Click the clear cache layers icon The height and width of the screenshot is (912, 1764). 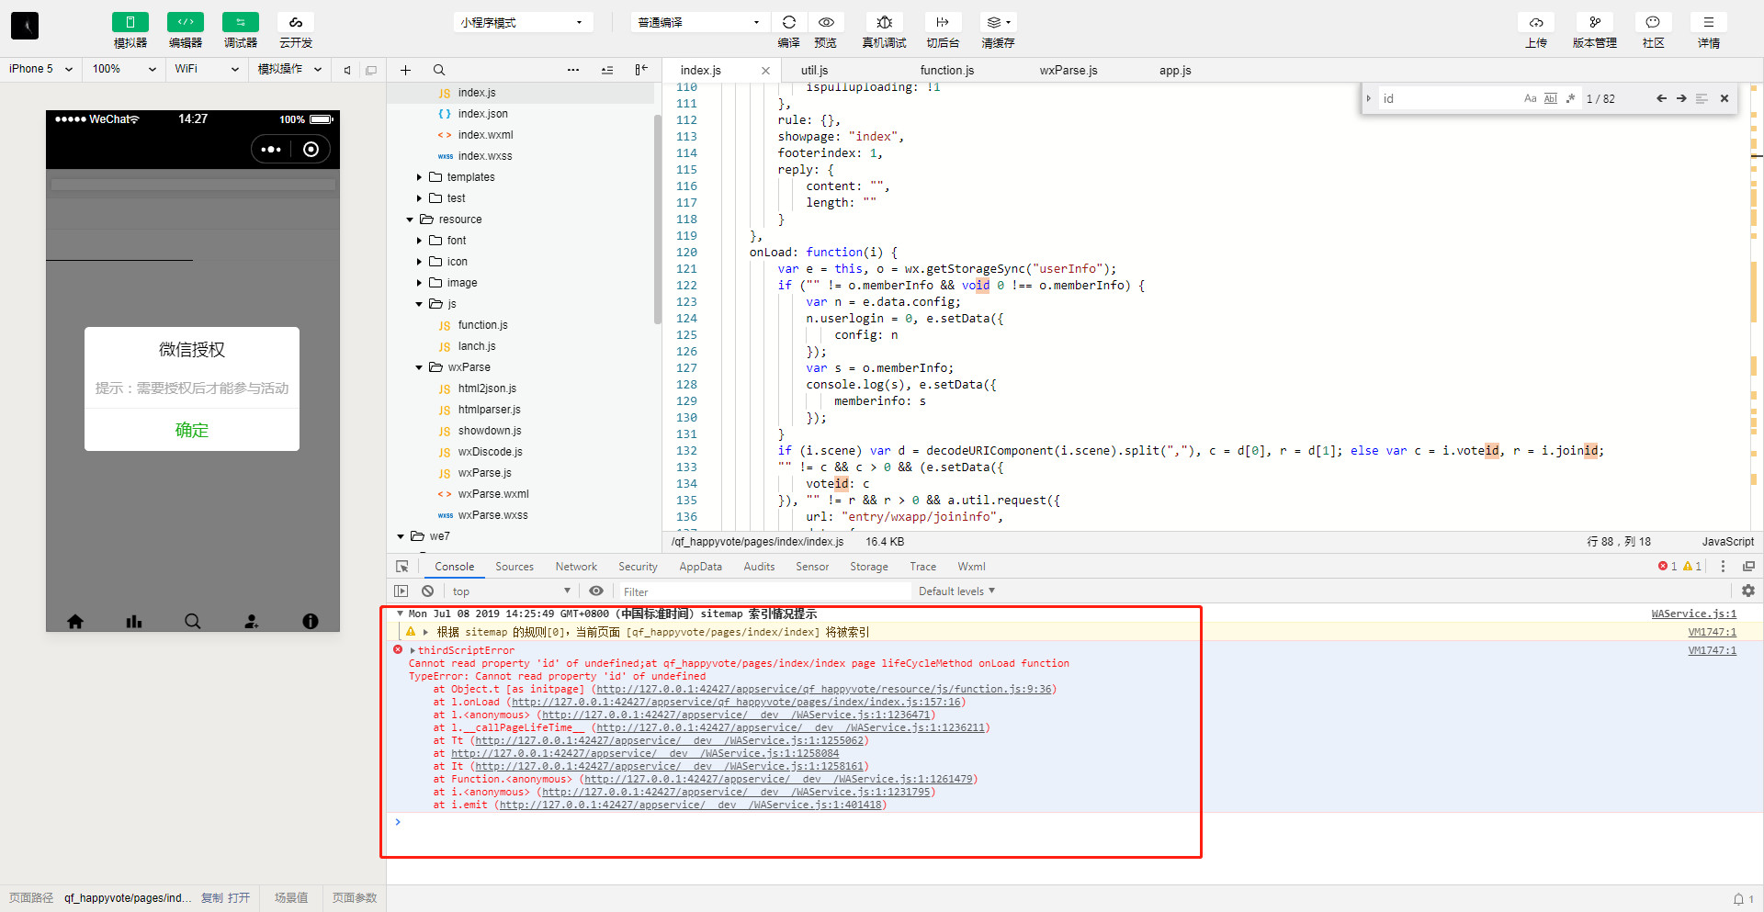pos(995,23)
